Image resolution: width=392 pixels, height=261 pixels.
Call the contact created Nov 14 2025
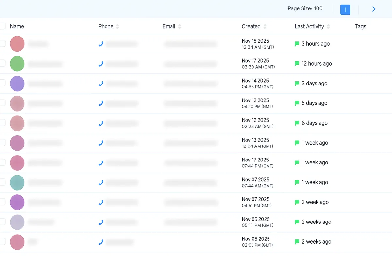(x=101, y=84)
